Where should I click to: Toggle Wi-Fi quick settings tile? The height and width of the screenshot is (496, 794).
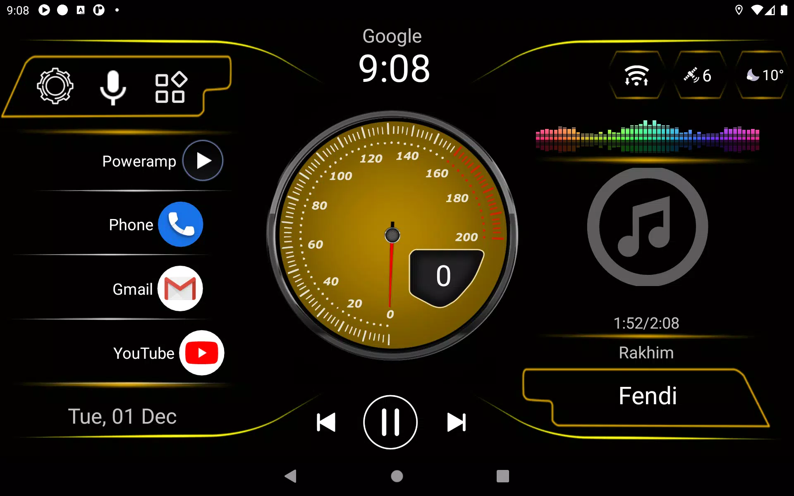pyautogui.click(x=636, y=75)
